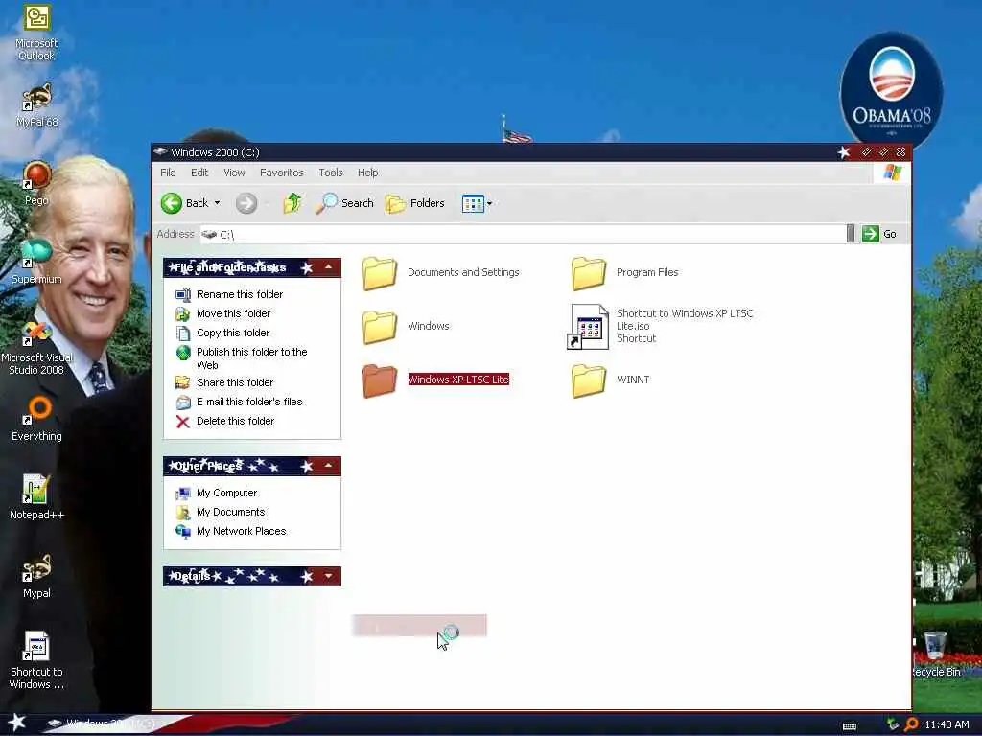Viewport: 982px width, 736px height.
Task: Click the Windows flag logo in menu bar
Action: pos(893,172)
